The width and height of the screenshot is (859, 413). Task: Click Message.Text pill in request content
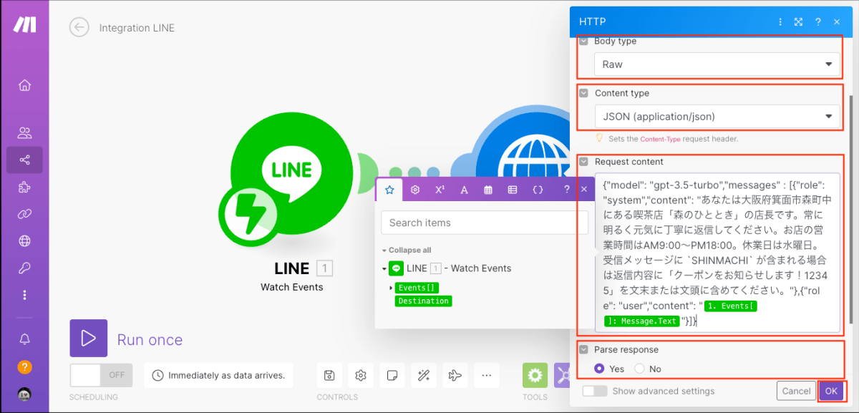[x=641, y=321]
